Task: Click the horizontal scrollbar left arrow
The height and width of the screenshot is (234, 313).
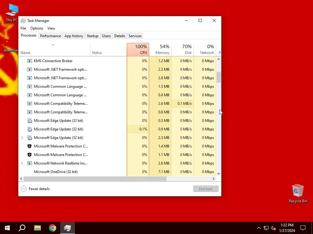Action: 21,179
